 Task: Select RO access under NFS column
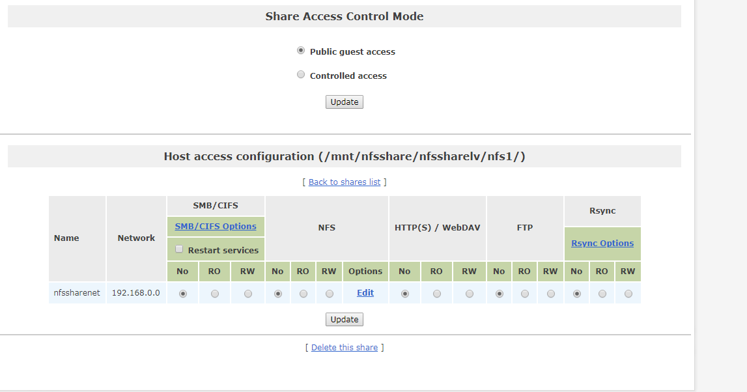pos(303,293)
